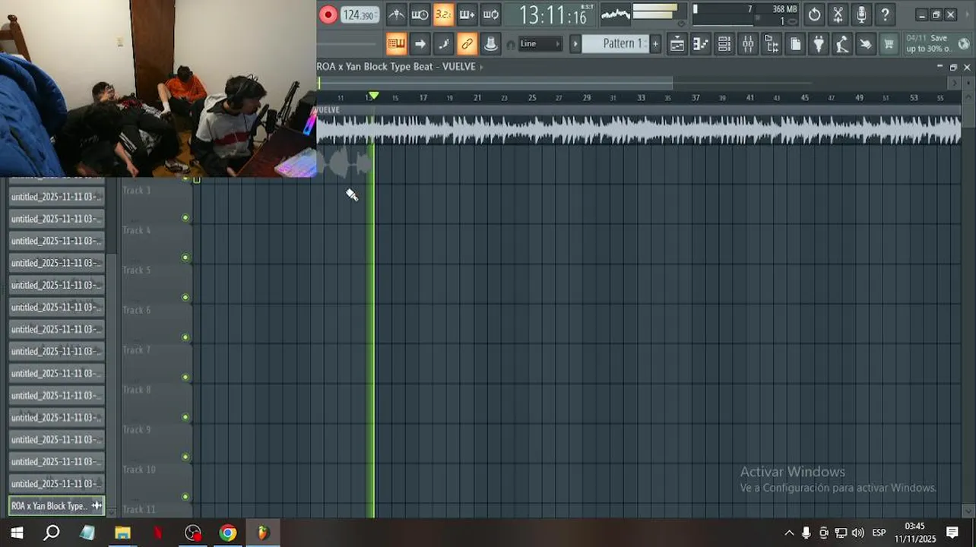This screenshot has height=547, width=976.
Task: Switch to Google Chrome on the taskbar
Action: click(228, 533)
